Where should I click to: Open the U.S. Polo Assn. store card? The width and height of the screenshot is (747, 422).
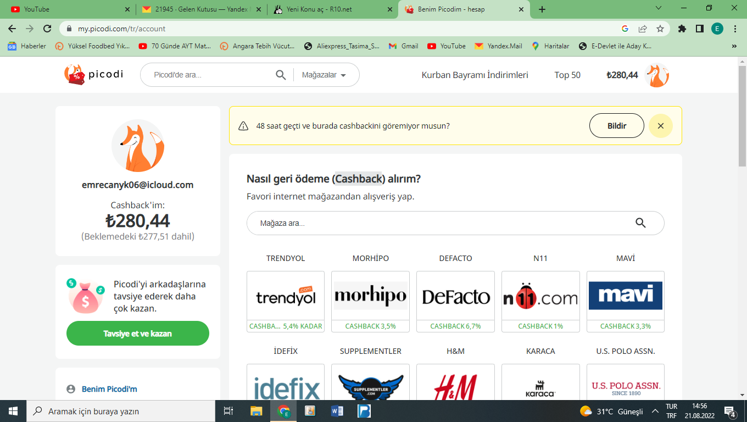click(626, 382)
